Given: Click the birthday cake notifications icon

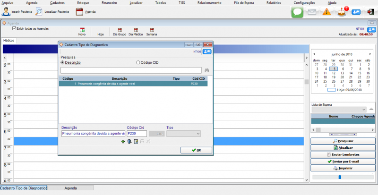Looking at the screenshot, I should coord(343,12).
